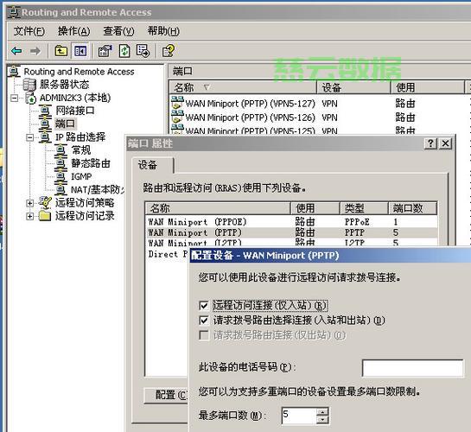
Task: Click the Up one level folder icon
Action: click(x=61, y=51)
